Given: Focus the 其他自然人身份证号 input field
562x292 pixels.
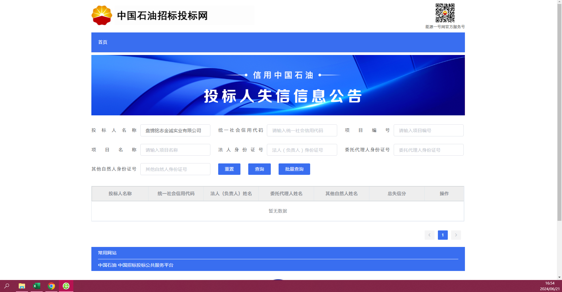Looking at the screenshot, I should click(175, 169).
